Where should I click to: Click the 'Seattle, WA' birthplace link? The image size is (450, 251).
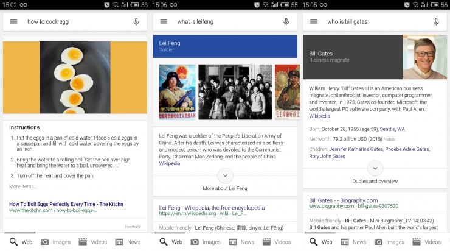point(392,129)
